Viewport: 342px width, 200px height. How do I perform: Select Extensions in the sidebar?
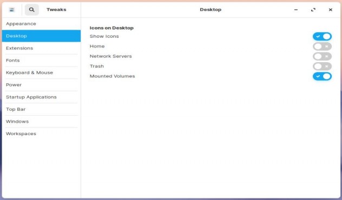pos(42,48)
